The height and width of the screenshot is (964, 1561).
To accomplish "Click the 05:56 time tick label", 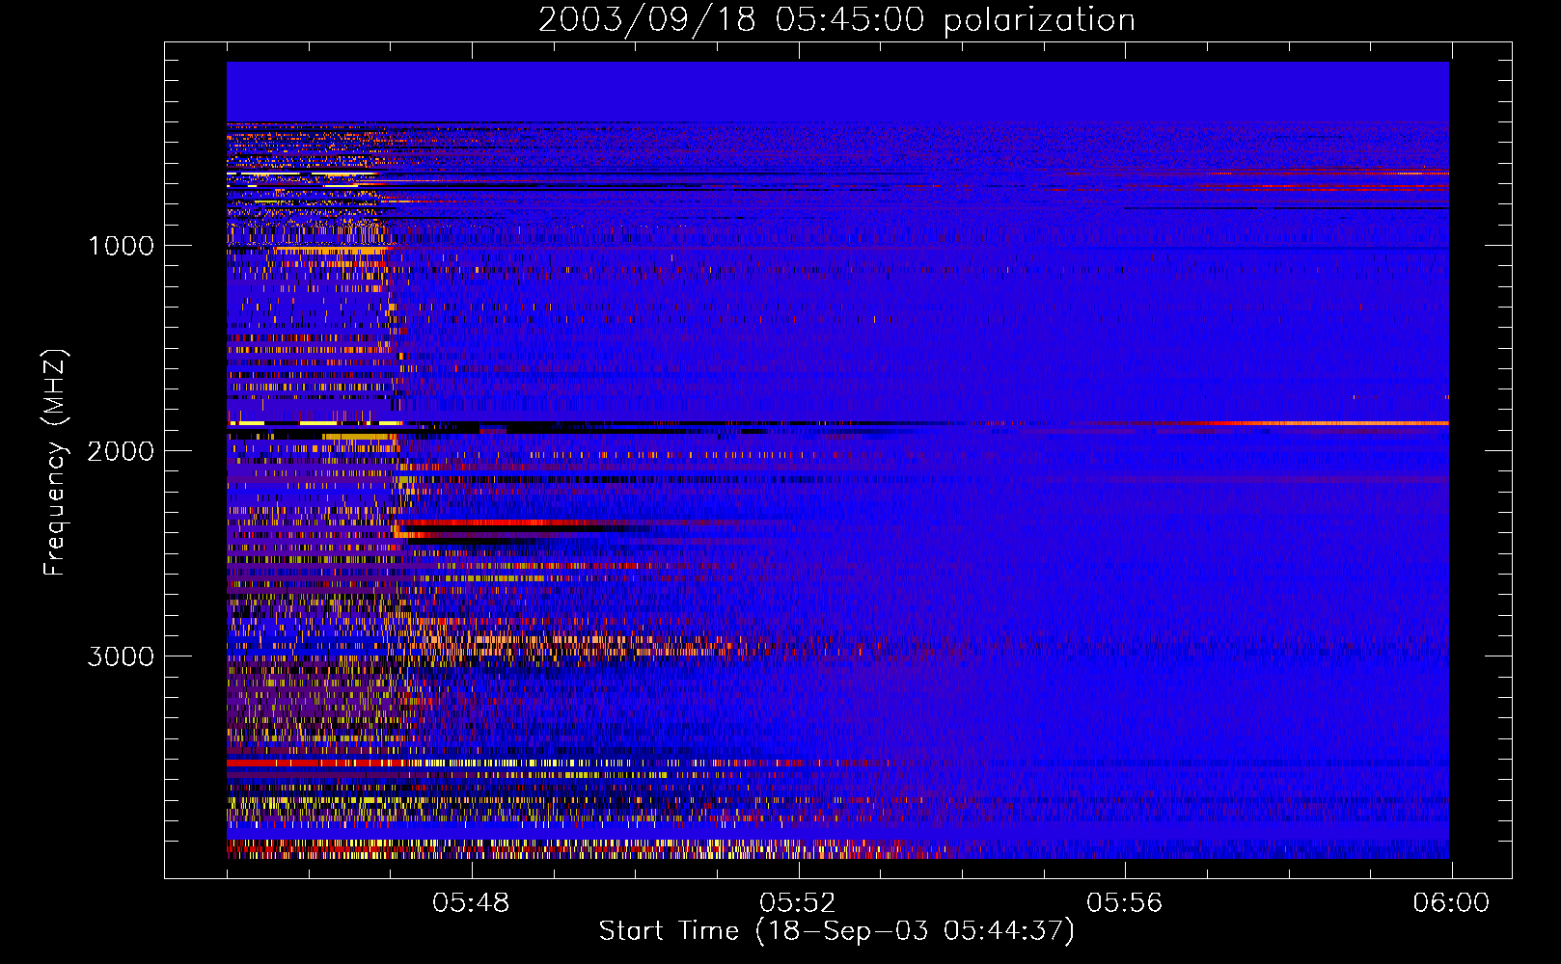I will [1125, 903].
